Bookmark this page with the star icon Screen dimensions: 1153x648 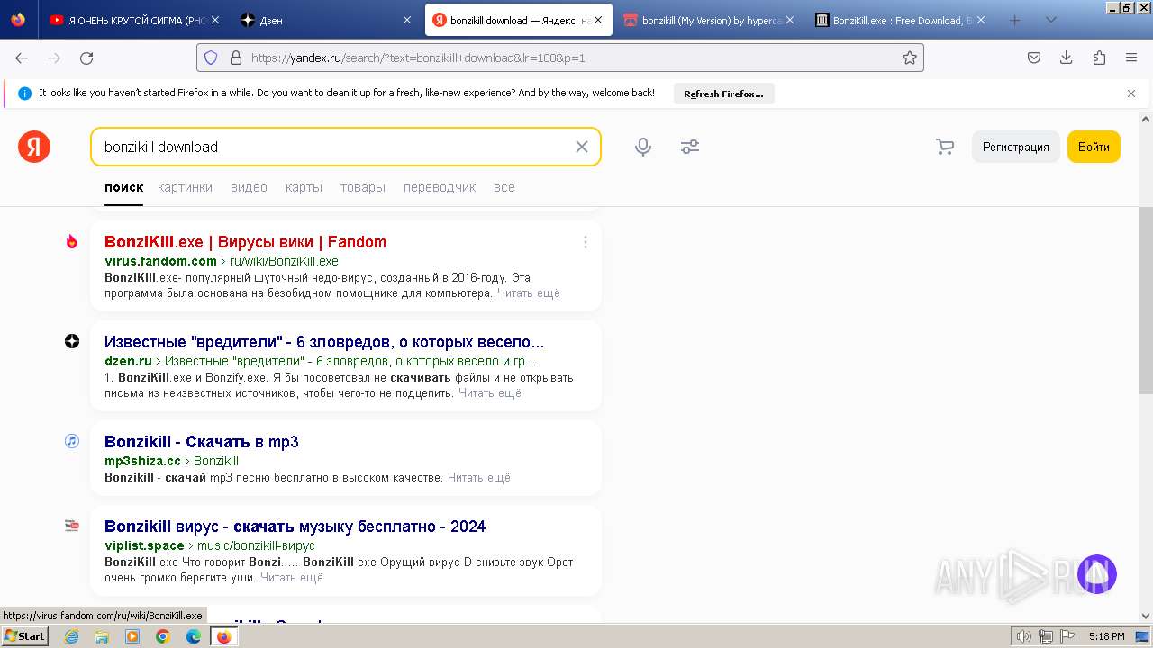point(910,58)
